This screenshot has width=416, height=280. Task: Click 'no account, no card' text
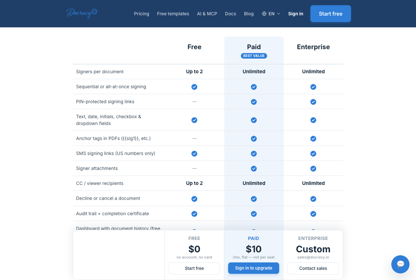194,257
